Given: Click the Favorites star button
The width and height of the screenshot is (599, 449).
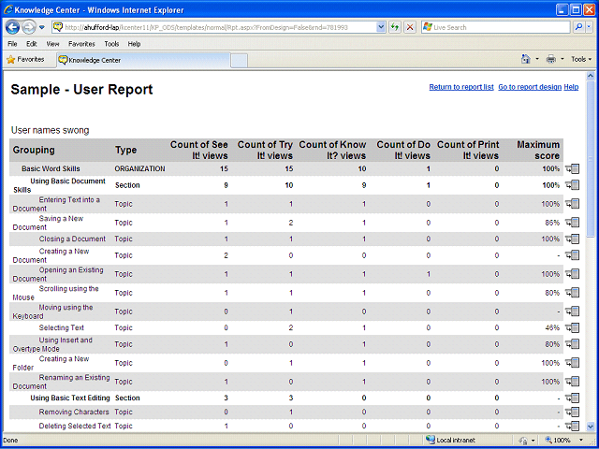Looking at the screenshot, I should (x=25, y=60).
